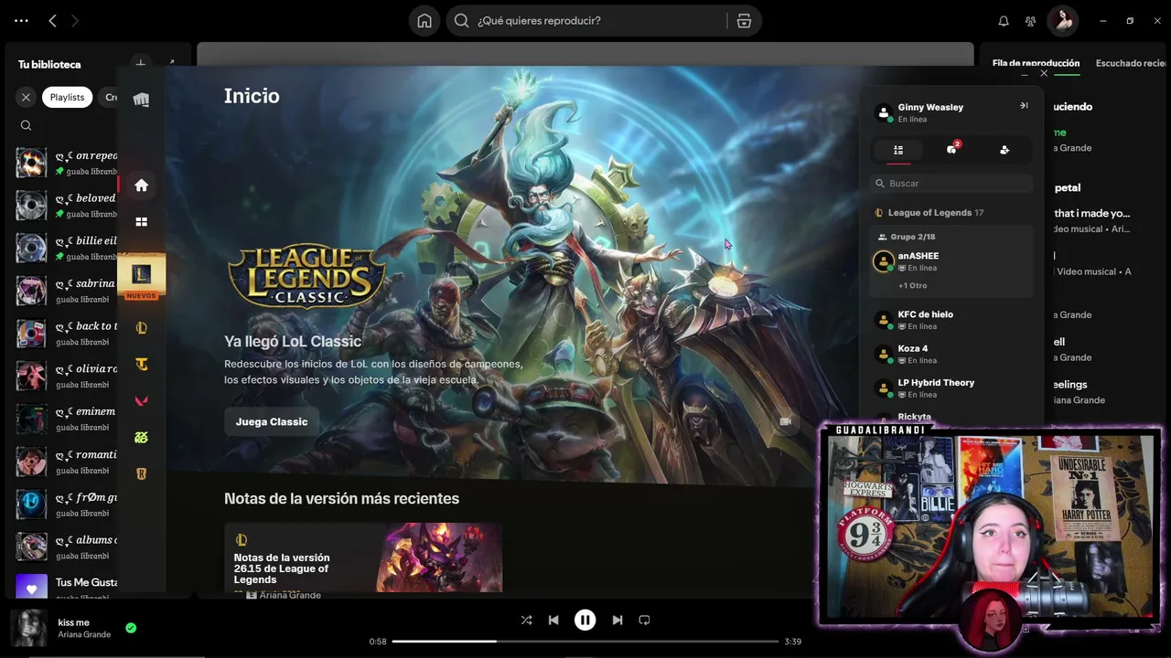The image size is (1171, 658).
Task: Select the Teamfight Tactics game icon
Action: point(141,364)
